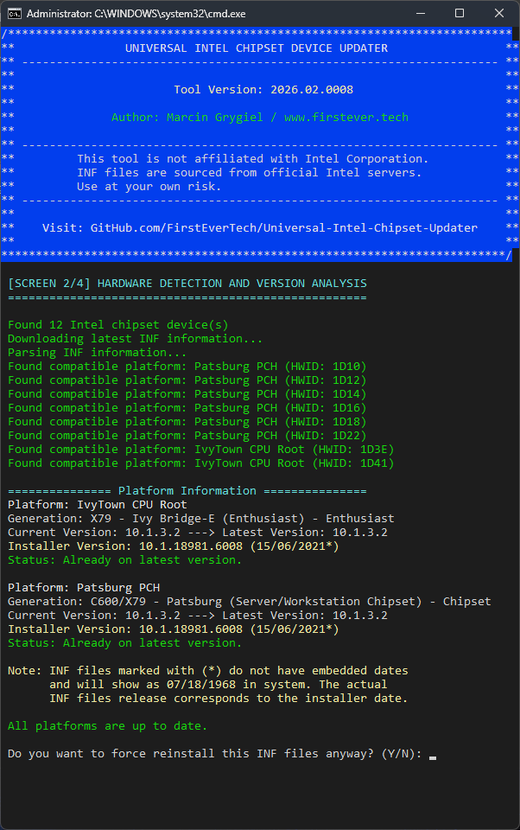Screen dimensions: 520x830
Task: Click the IvyTown CPU Root HWID 1D41 line
Action: 200,463
